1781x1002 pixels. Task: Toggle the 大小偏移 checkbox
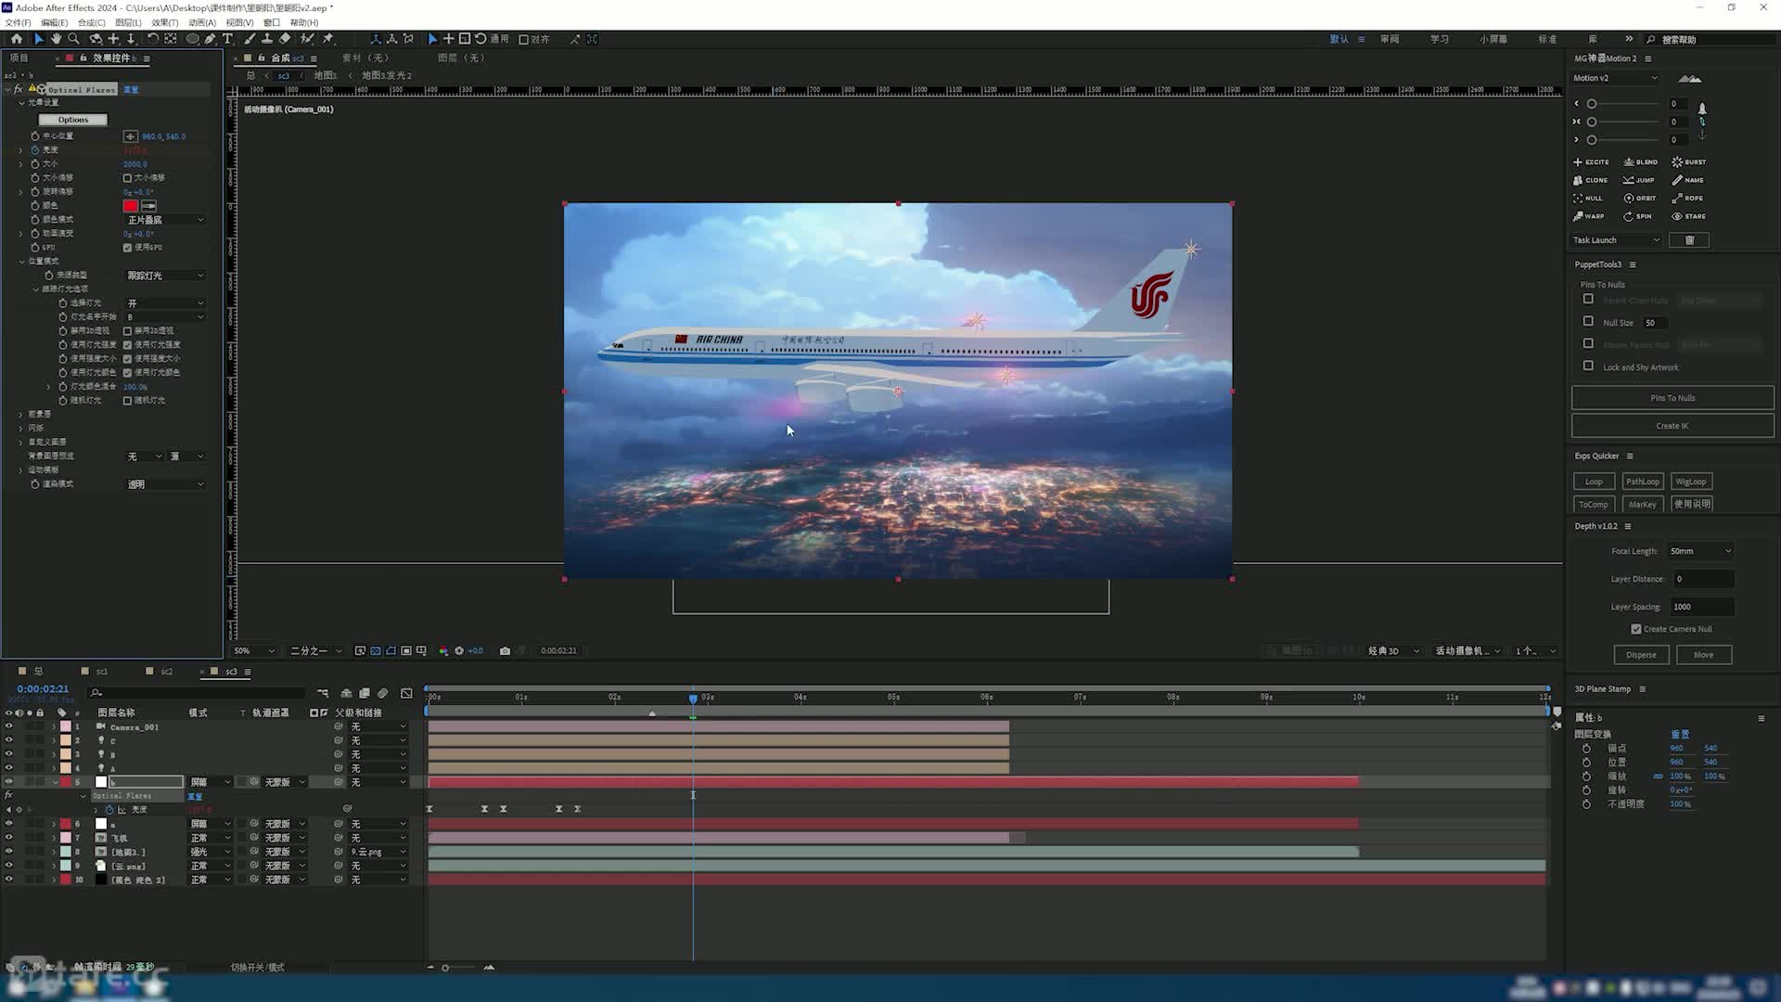[127, 177]
